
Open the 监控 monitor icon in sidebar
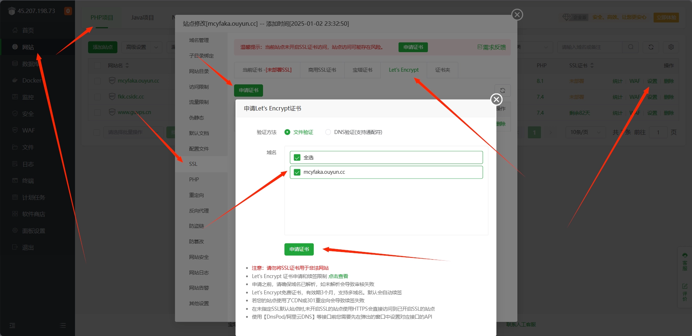15,97
